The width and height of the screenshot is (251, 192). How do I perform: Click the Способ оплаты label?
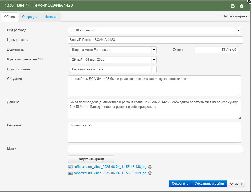click(19, 69)
